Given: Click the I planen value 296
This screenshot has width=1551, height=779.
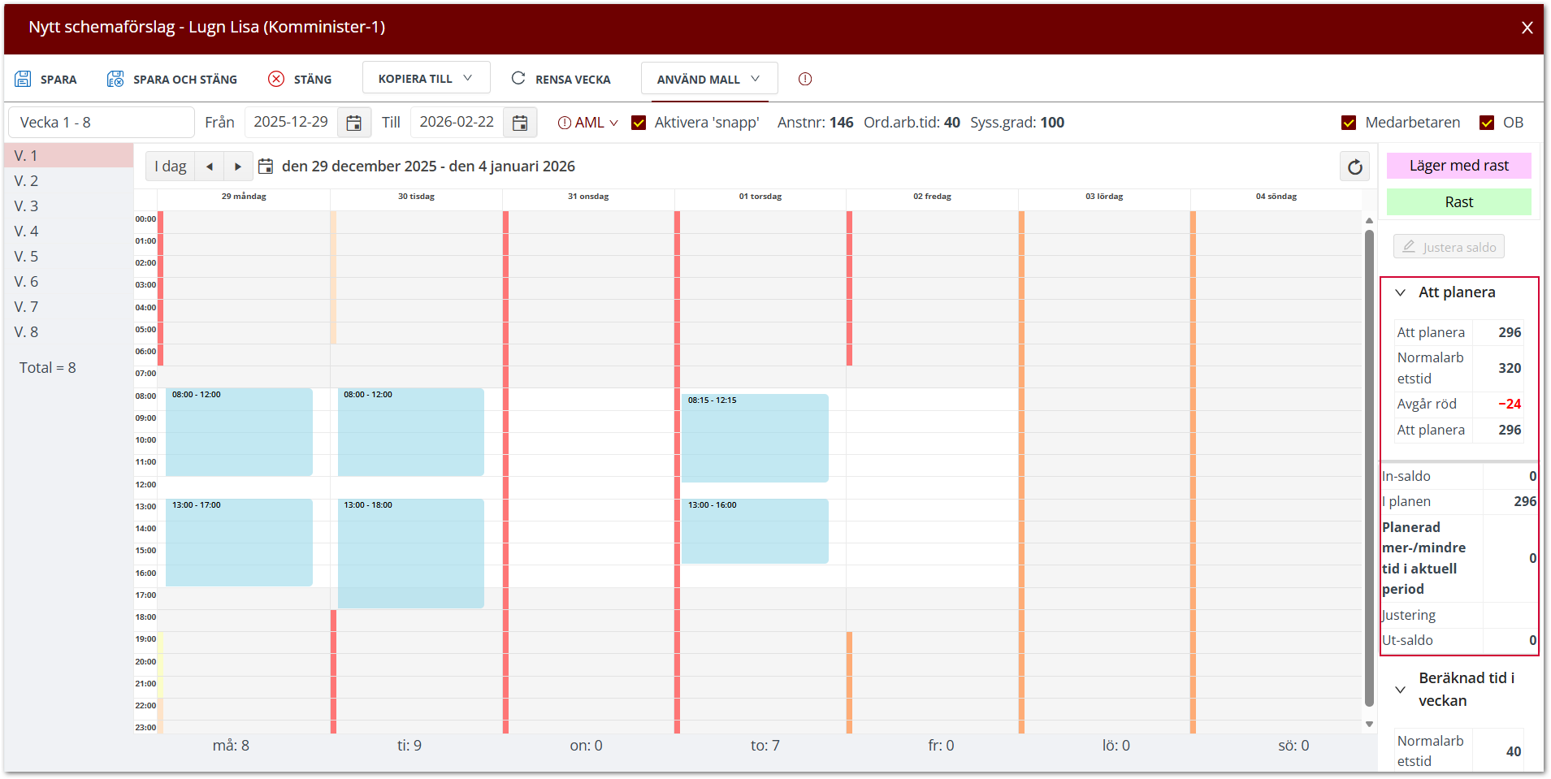Looking at the screenshot, I should (x=1525, y=502).
